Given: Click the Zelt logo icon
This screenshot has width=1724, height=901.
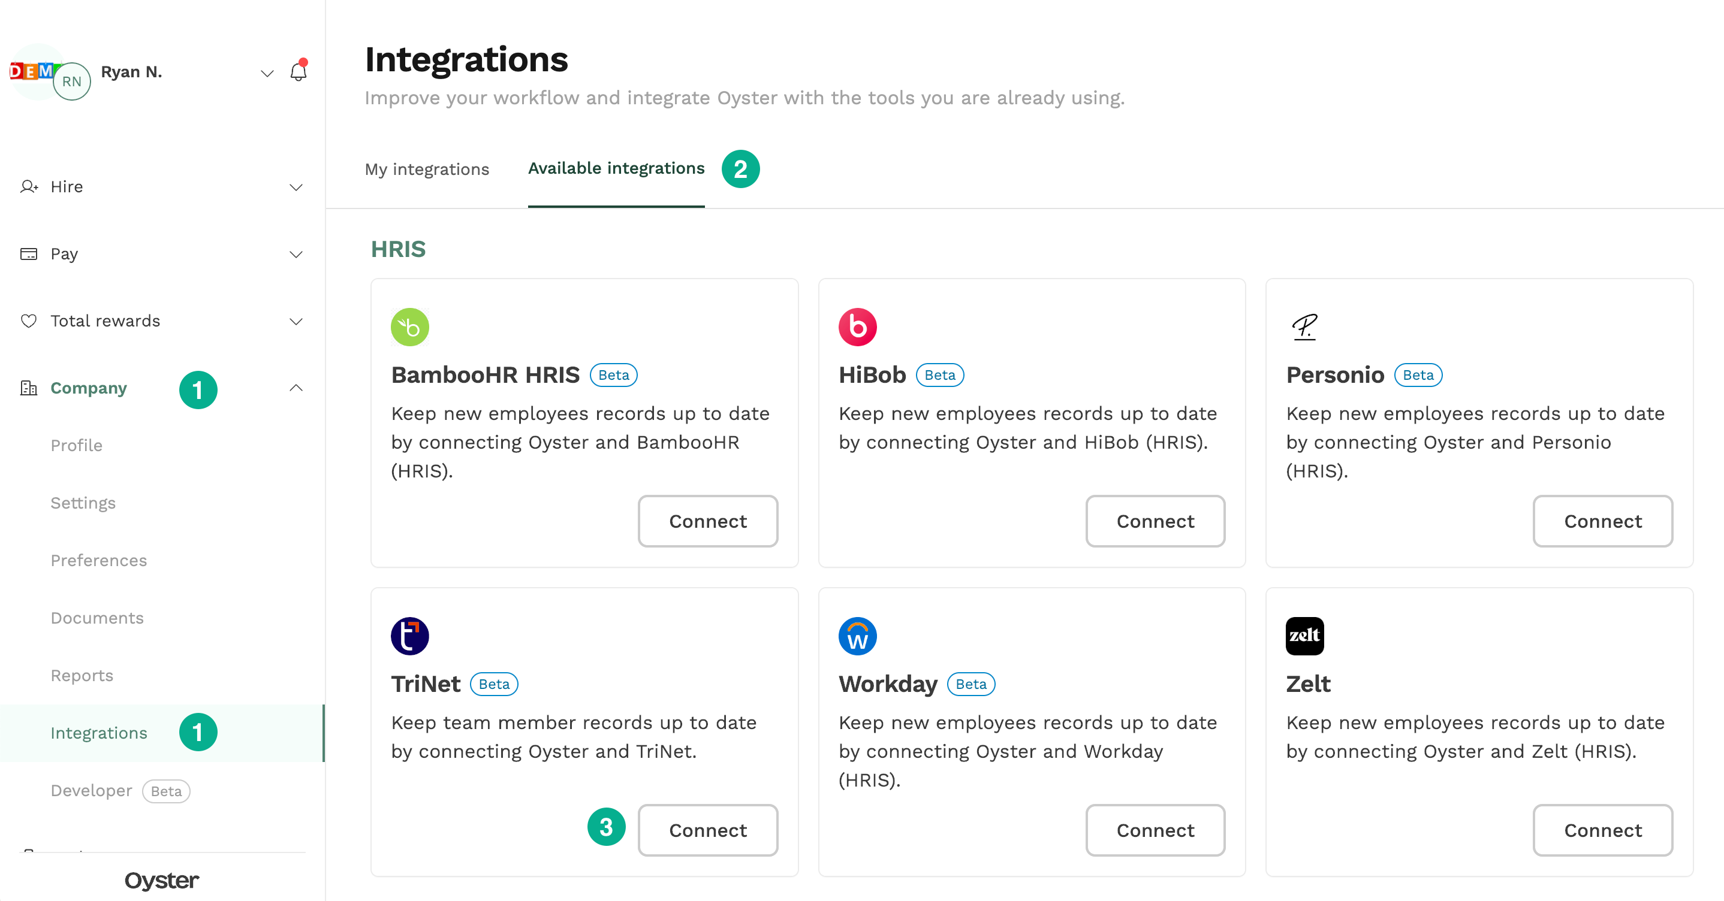Looking at the screenshot, I should tap(1304, 636).
